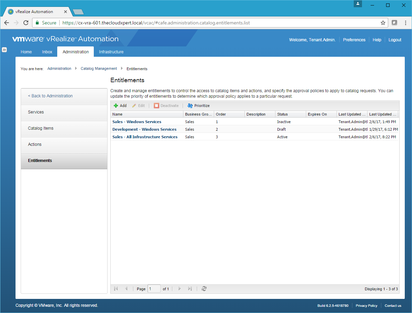Go to the Home tab

(26, 52)
